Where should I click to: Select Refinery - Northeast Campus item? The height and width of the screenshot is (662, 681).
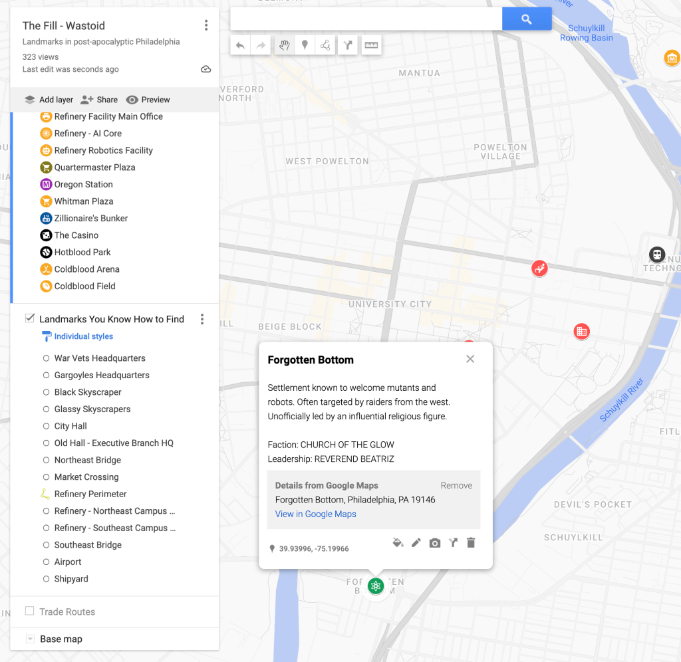coord(114,511)
